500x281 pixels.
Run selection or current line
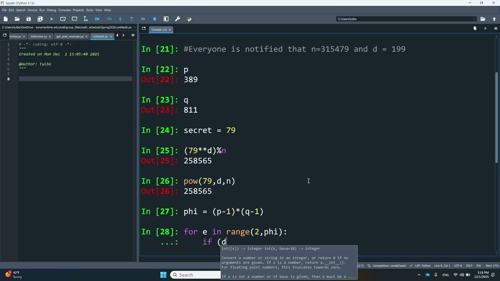pos(86,19)
